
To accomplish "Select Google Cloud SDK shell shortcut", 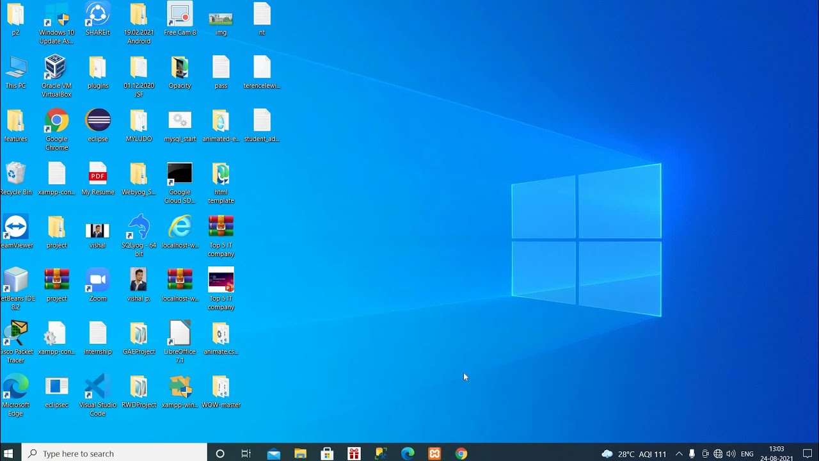I will click(180, 174).
